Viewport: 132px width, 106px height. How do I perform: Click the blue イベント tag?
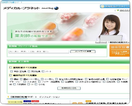pyautogui.click(x=27, y=101)
